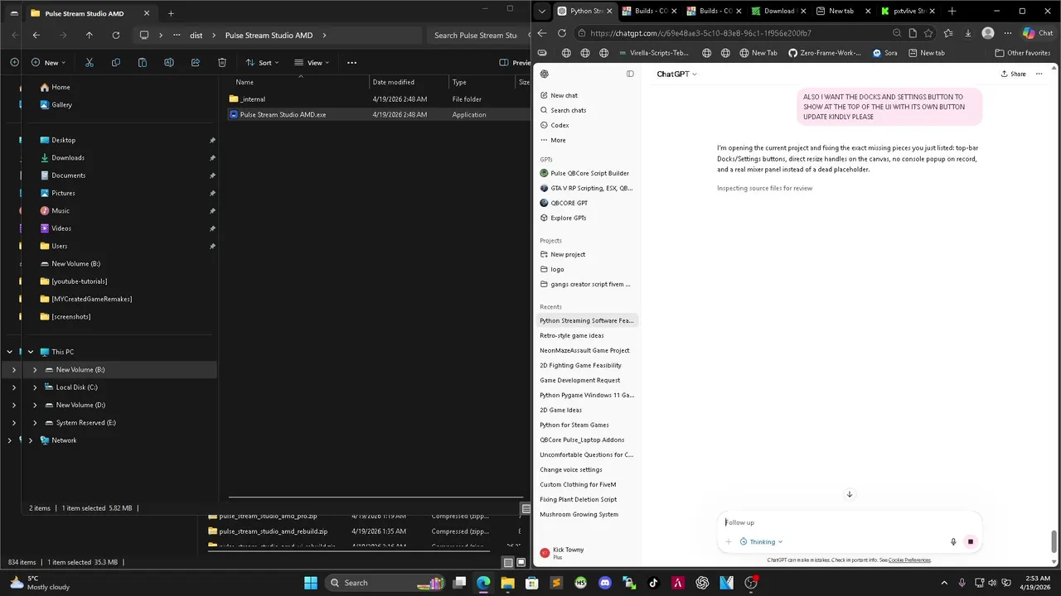This screenshot has height=596, width=1061.
Task: Rename the selected file via toolbar icon
Action: 169,63
